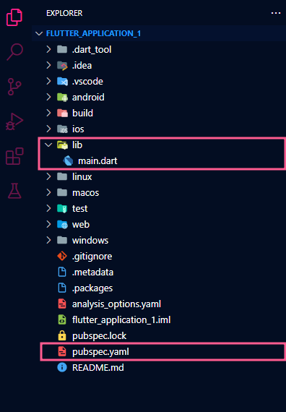
Task: Expand the .dart_tool folder chevron
Action: coord(48,49)
